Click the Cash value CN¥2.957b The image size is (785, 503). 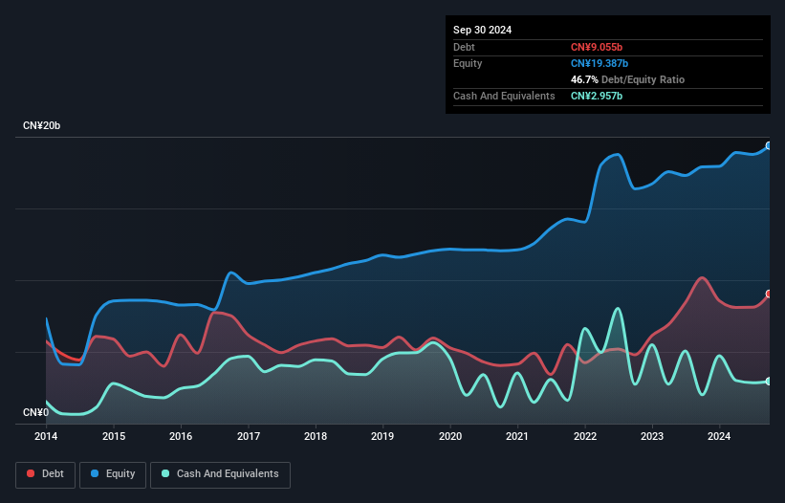point(597,96)
